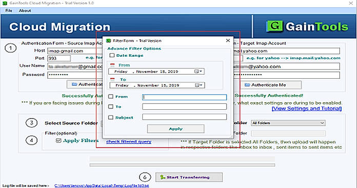Tick the Subject filter checkbox
The height and width of the screenshot is (188, 357).
click(x=111, y=118)
